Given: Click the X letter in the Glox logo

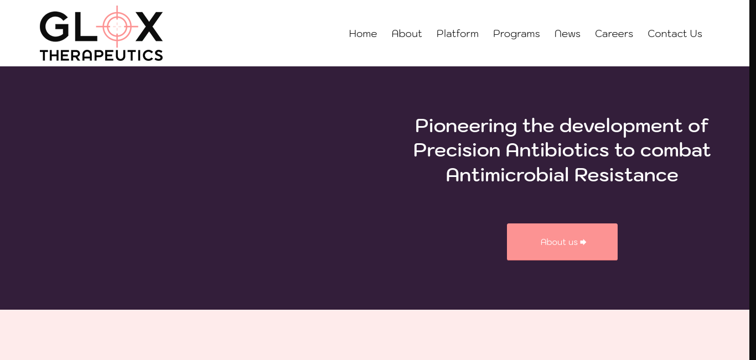Looking at the screenshot, I should tap(148, 27).
